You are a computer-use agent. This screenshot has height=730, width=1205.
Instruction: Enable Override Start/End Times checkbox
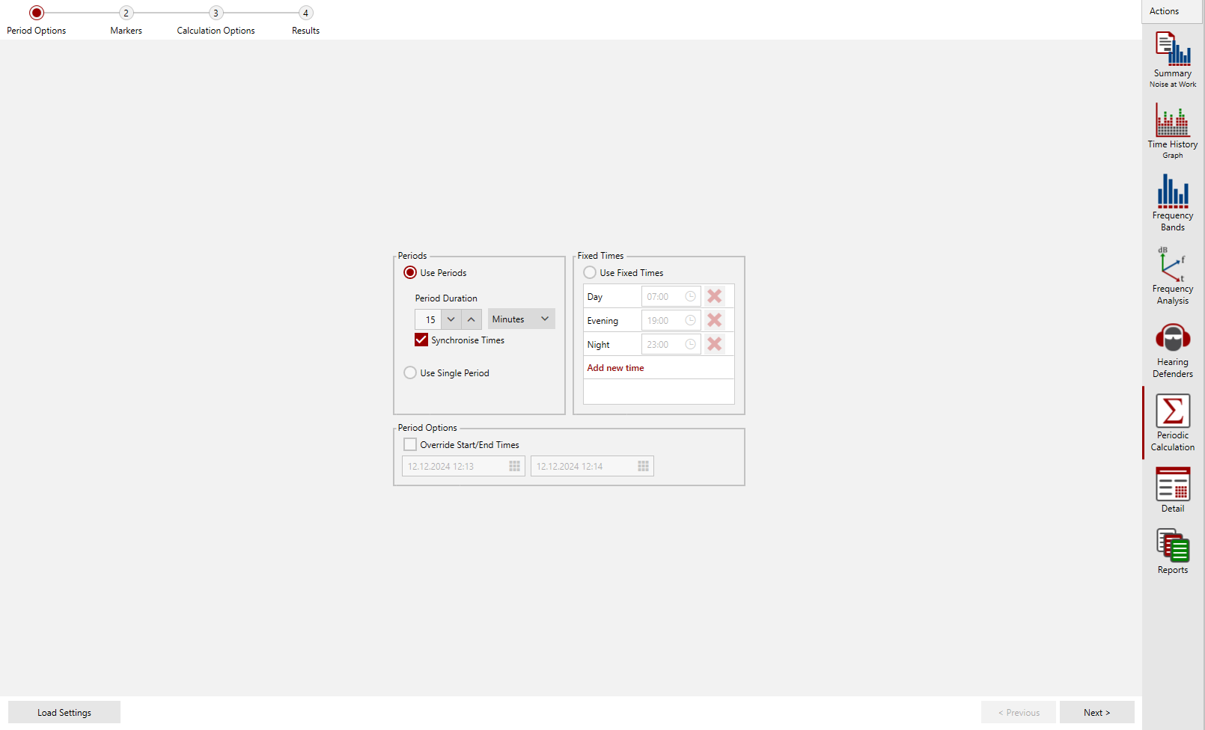click(x=410, y=444)
